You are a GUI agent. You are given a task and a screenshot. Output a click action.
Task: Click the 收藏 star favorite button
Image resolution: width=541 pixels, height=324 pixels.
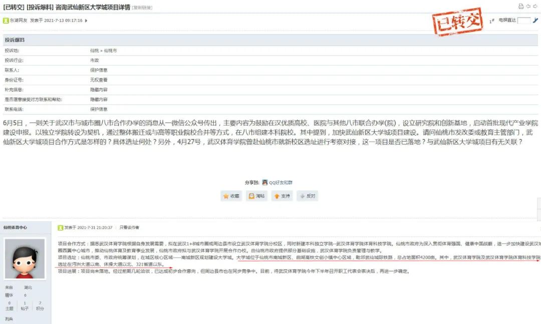click(231, 196)
